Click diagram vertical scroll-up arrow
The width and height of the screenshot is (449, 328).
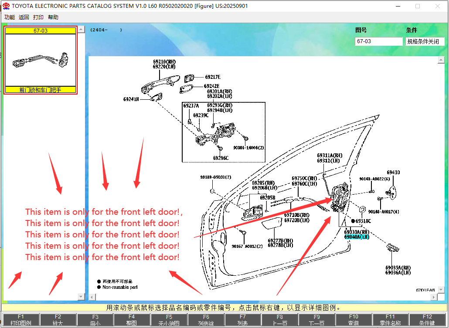[x=441, y=60]
